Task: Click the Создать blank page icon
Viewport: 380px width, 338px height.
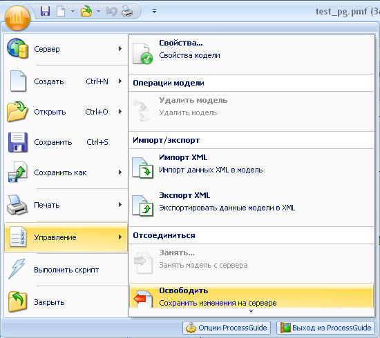Action: pos(18,81)
